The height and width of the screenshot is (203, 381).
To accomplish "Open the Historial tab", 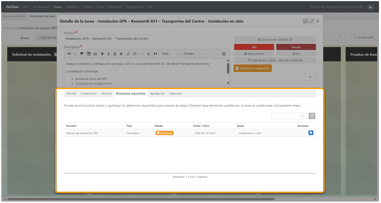I will (106, 93).
